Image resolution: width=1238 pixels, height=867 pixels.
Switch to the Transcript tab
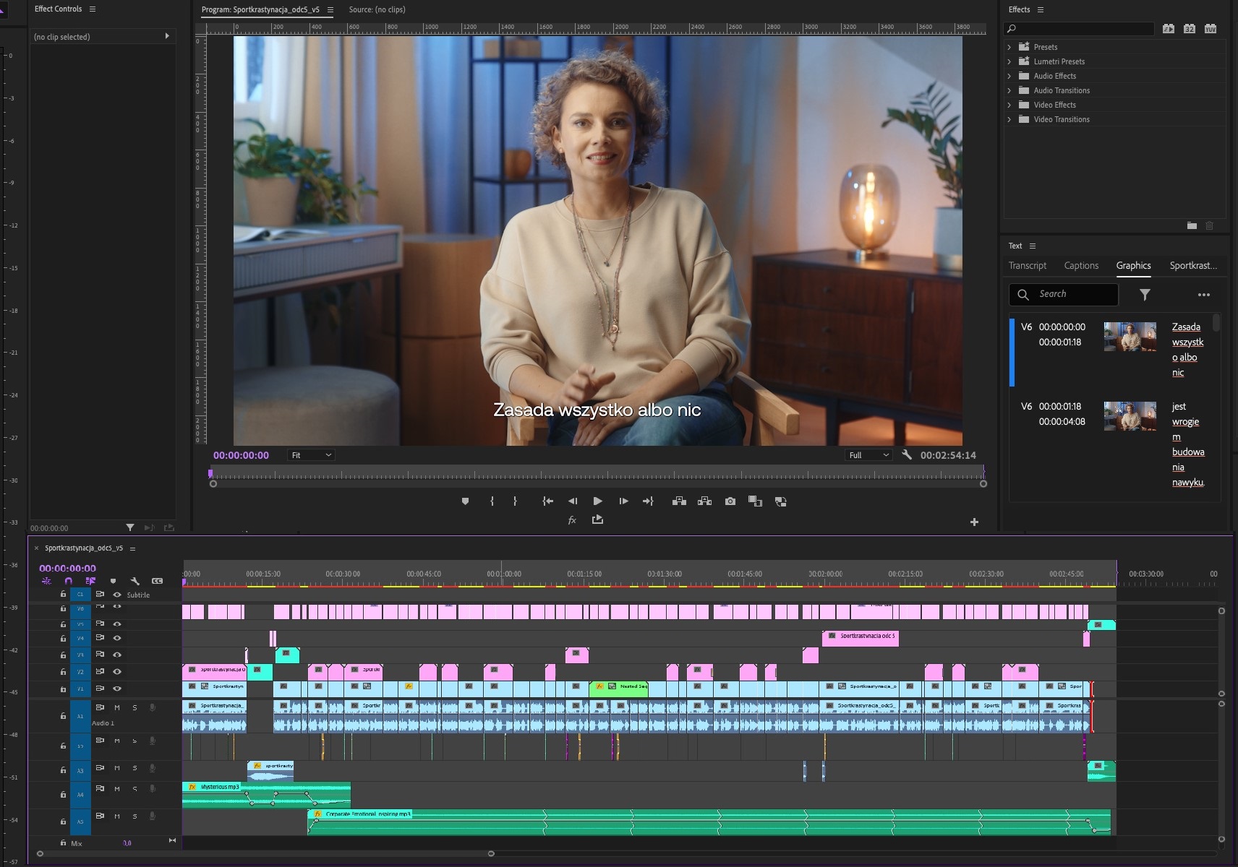(x=1027, y=266)
